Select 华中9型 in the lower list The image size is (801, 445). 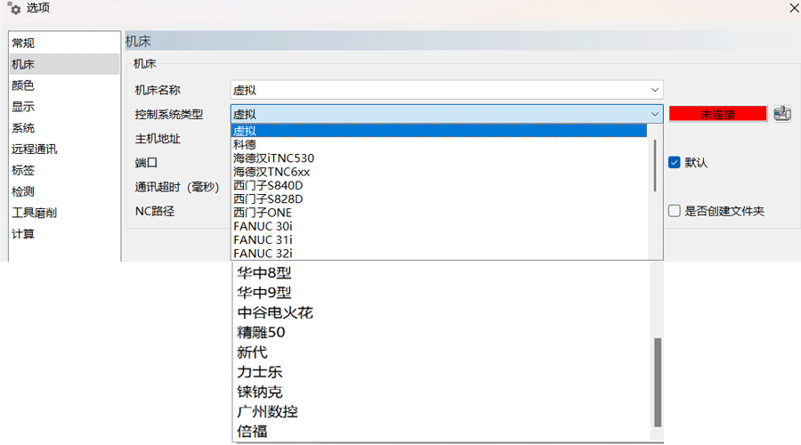(x=442, y=293)
